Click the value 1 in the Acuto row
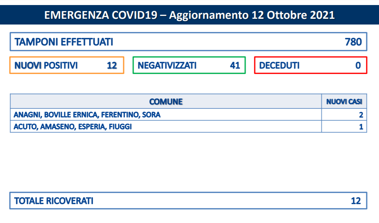Viewport: 379px width, 223px height. point(361,127)
